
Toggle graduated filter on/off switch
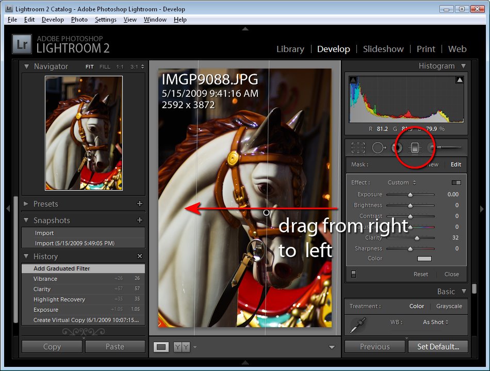353,274
